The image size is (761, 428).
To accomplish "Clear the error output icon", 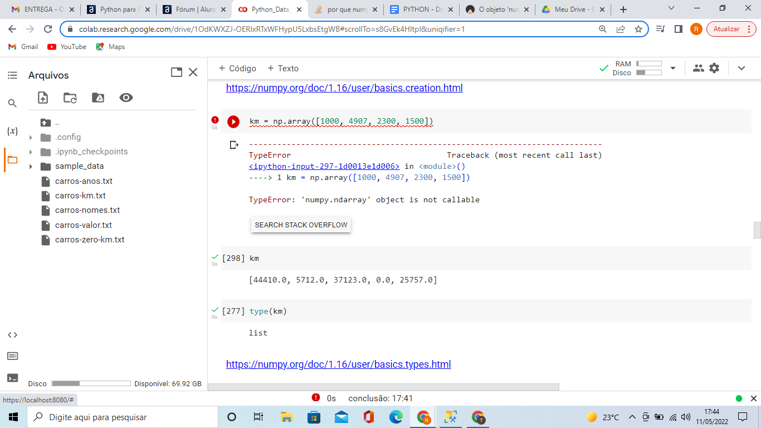I will click(x=235, y=145).
